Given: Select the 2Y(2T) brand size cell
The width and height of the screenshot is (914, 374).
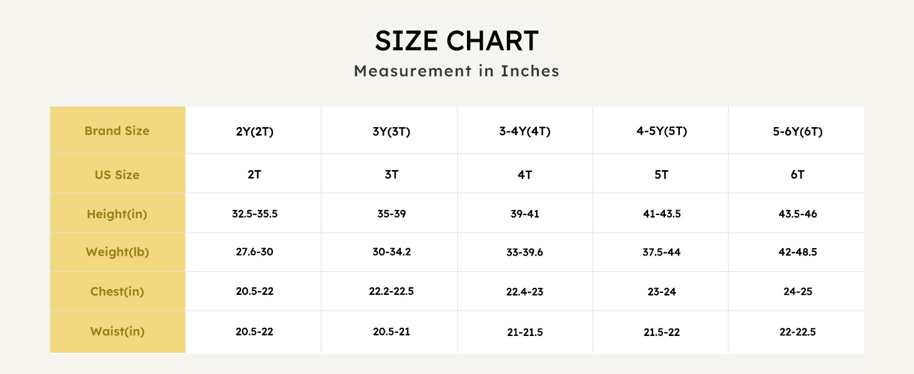Looking at the screenshot, I should (254, 132).
